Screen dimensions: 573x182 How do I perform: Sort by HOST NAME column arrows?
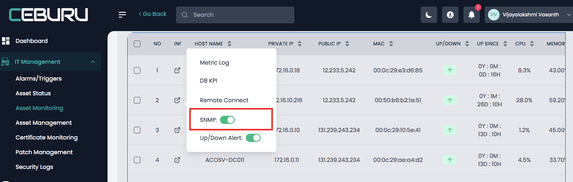229,44
